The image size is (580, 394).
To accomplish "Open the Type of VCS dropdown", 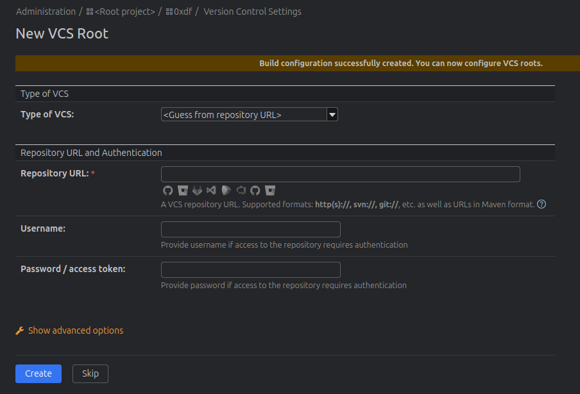I will point(249,115).
